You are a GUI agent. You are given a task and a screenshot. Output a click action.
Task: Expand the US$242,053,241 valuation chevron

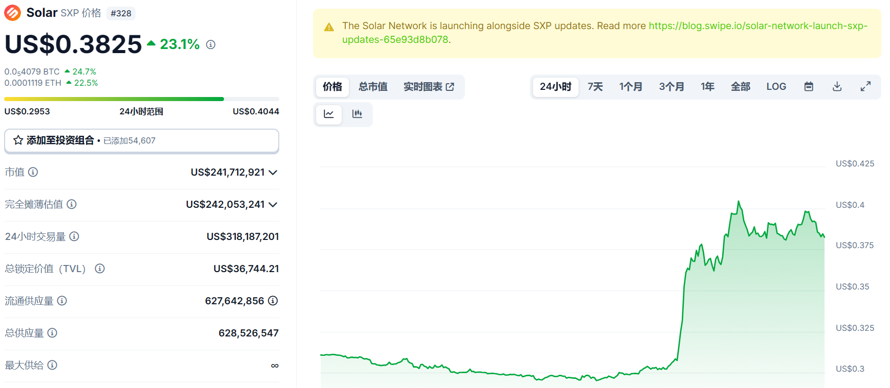273,205
